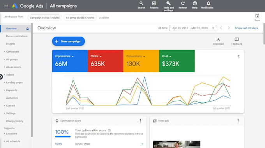The width and height of the screenshot is (265, 148).
Task: Go to next date range arrow
Action: 229,28
